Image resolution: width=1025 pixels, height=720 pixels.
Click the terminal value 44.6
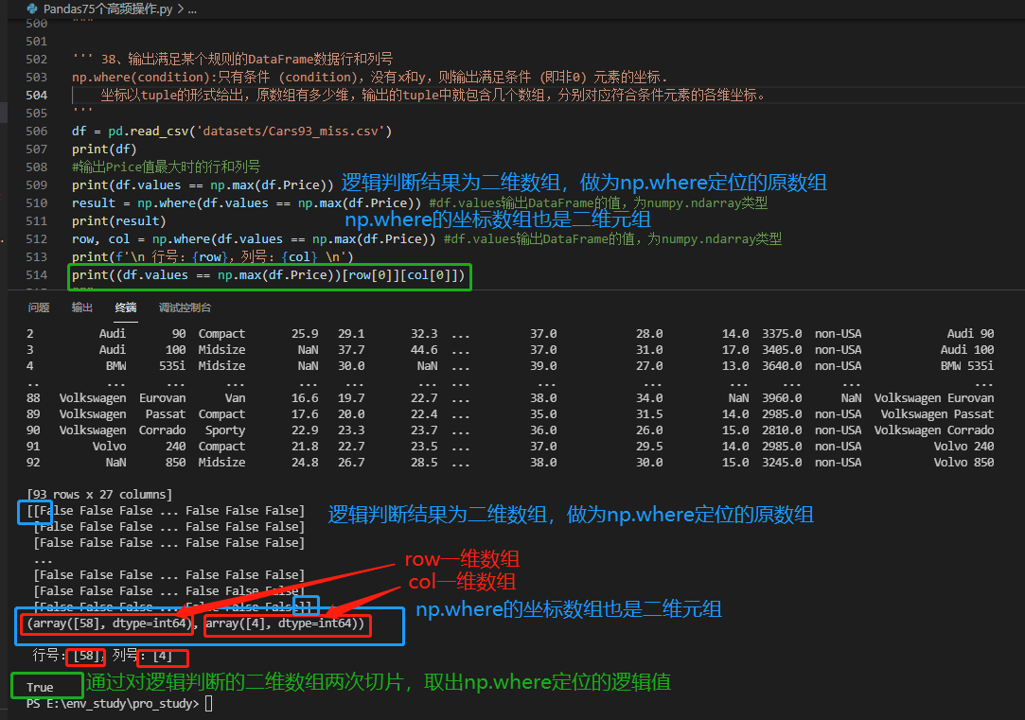(x=424, y=349)
